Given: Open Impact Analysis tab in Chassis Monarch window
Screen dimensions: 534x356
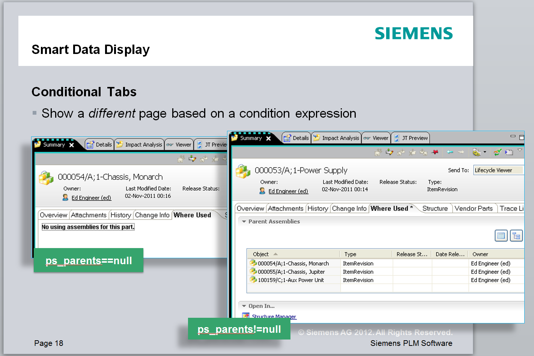Looking at the screenshot, I should tap(139, 145).
